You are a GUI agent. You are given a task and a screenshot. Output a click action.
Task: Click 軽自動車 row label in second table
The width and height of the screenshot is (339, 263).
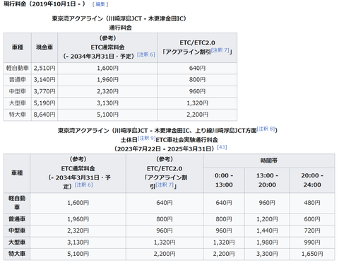[x=17, y=203]
